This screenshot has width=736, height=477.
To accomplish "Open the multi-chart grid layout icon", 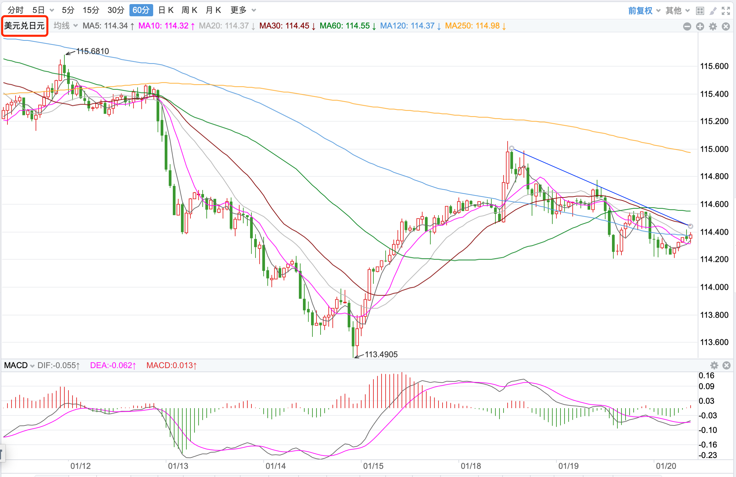I will click(700, 11).
